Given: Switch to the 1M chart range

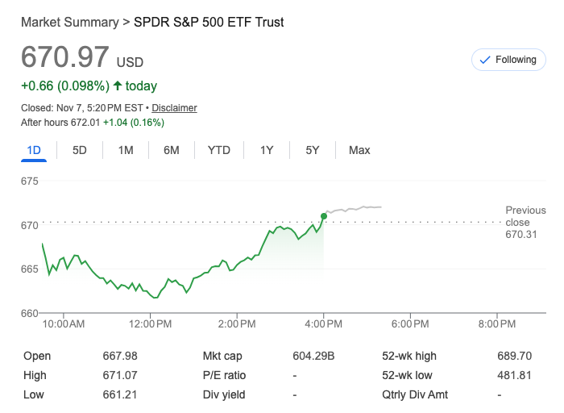Looking at the screenshot, I should [x=126, y=150].
